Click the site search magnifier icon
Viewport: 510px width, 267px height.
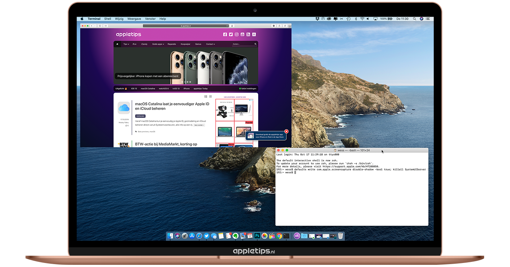coord(256,44)
